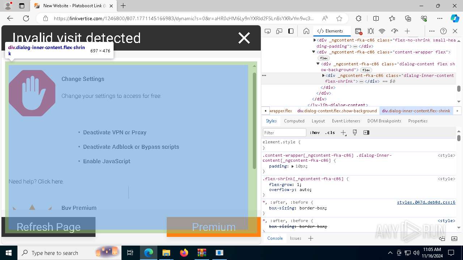Open the Sources debugger bug icon
The width and height of the screenshot is (463, 260).
point(370,31)
